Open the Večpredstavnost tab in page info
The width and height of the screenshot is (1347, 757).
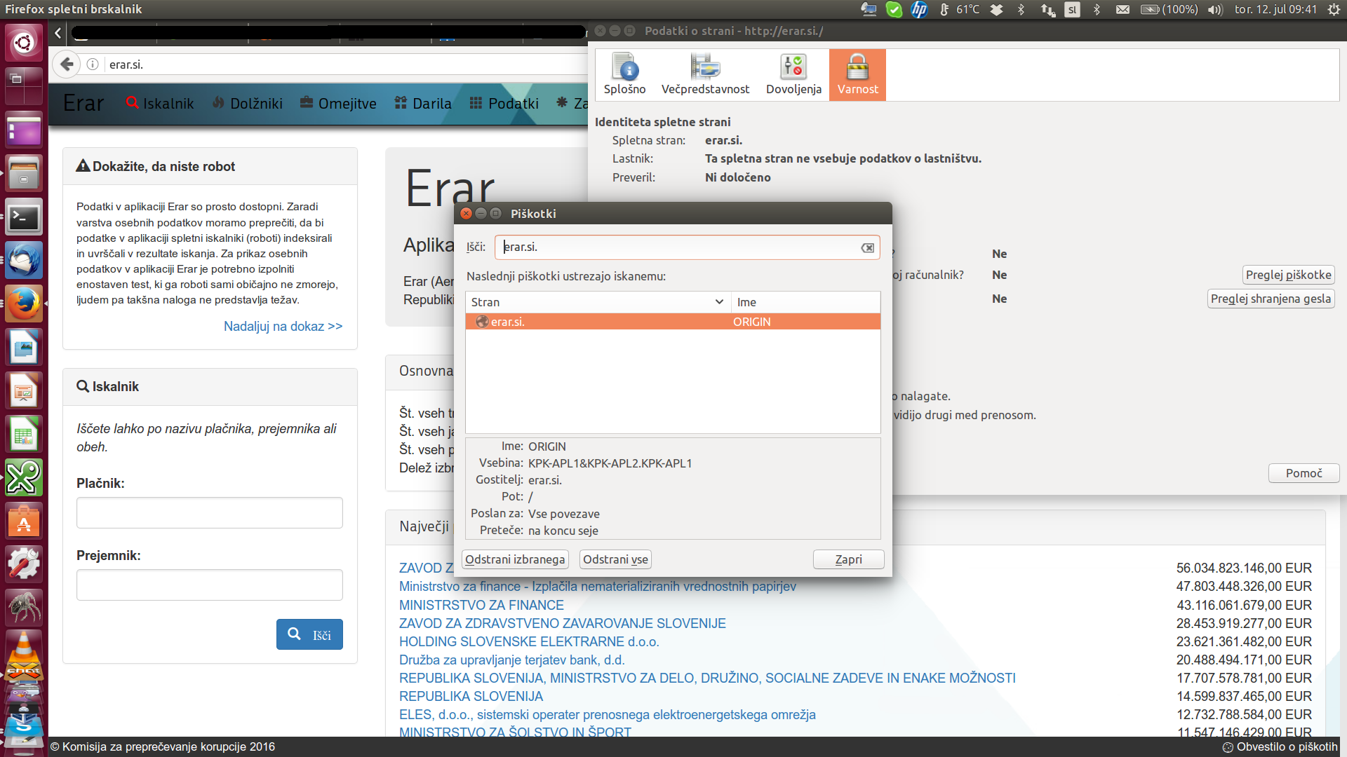point(705,74)
